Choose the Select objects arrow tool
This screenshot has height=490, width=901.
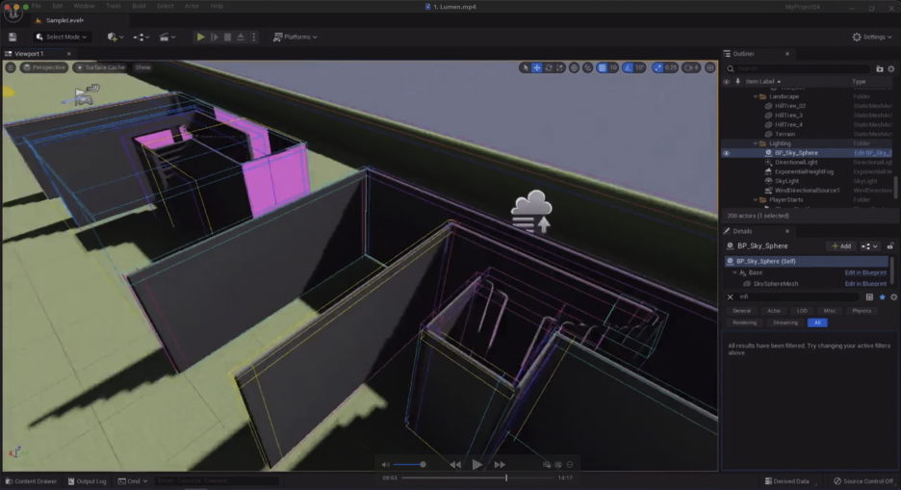(x=525, y=67)
